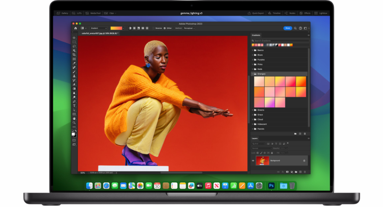This screenshot has width=383, height=207.
Task: Choose the Angle gradient style button
Action: (139, 28)
